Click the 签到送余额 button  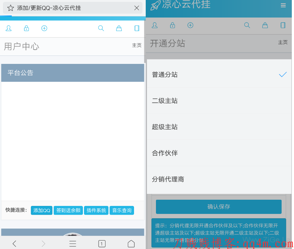[x=68, y=210]
